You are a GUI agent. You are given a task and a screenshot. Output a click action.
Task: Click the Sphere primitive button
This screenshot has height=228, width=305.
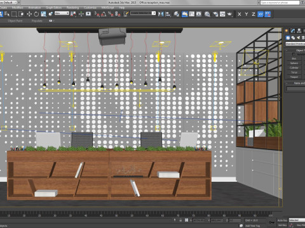(294, 63)
